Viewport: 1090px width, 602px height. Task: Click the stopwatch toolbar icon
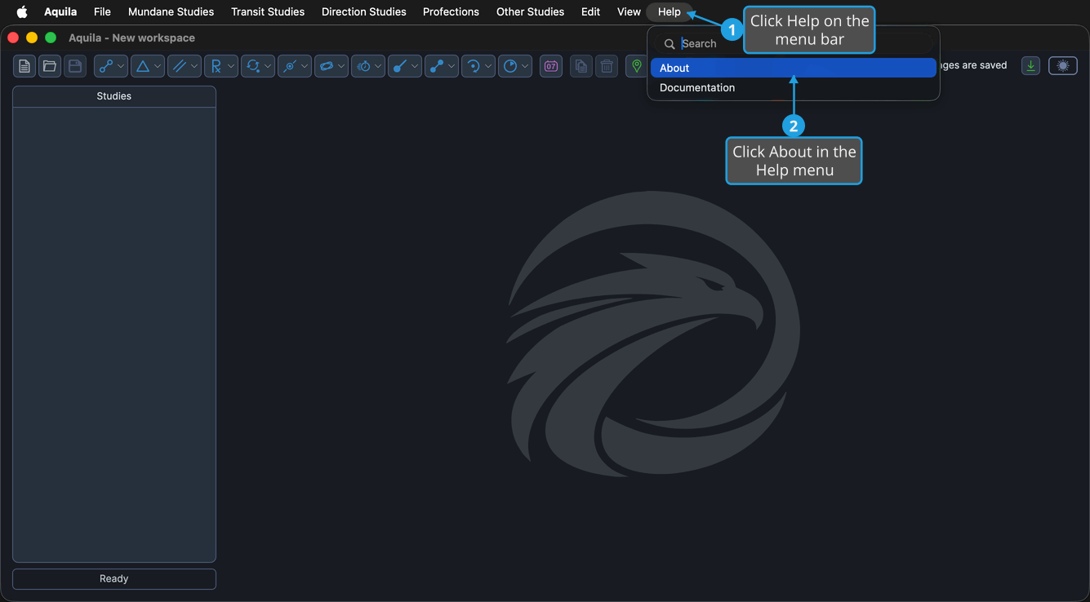click(x=363, y=66)
